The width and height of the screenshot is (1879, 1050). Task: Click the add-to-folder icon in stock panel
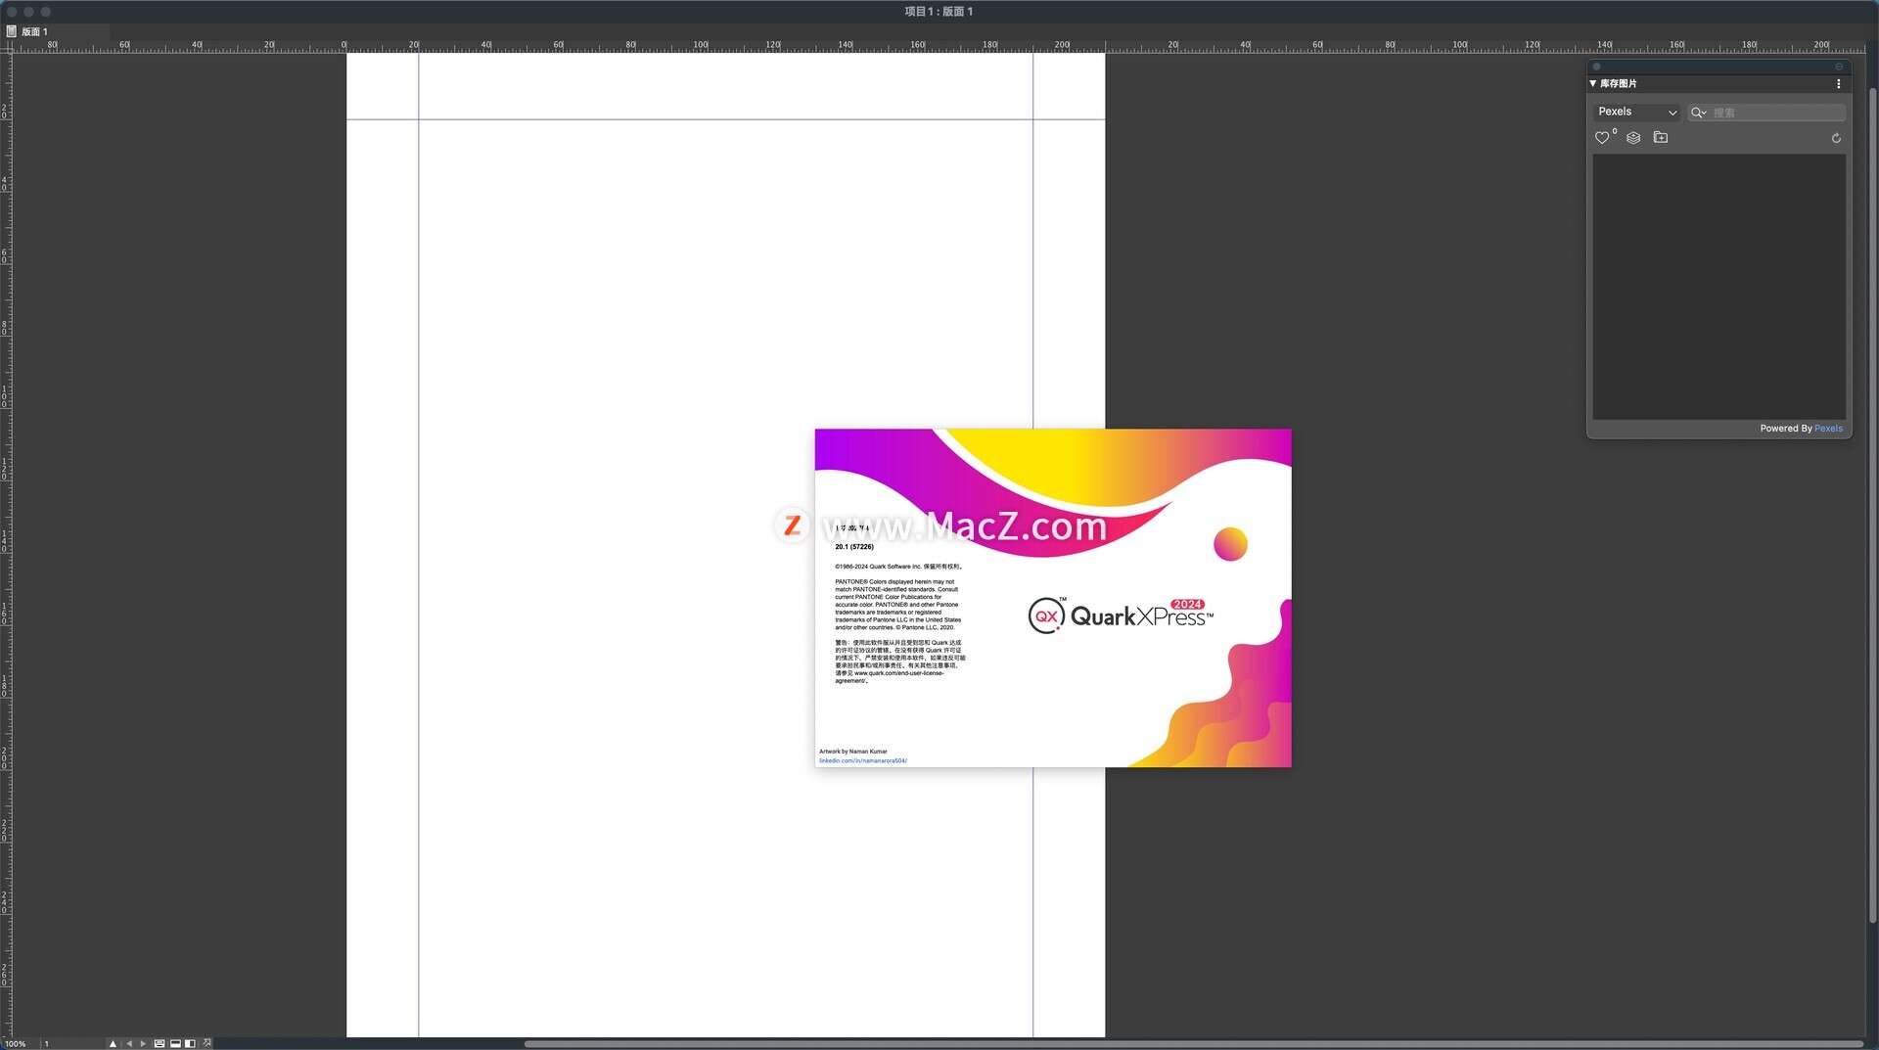tap(1661, 138)
